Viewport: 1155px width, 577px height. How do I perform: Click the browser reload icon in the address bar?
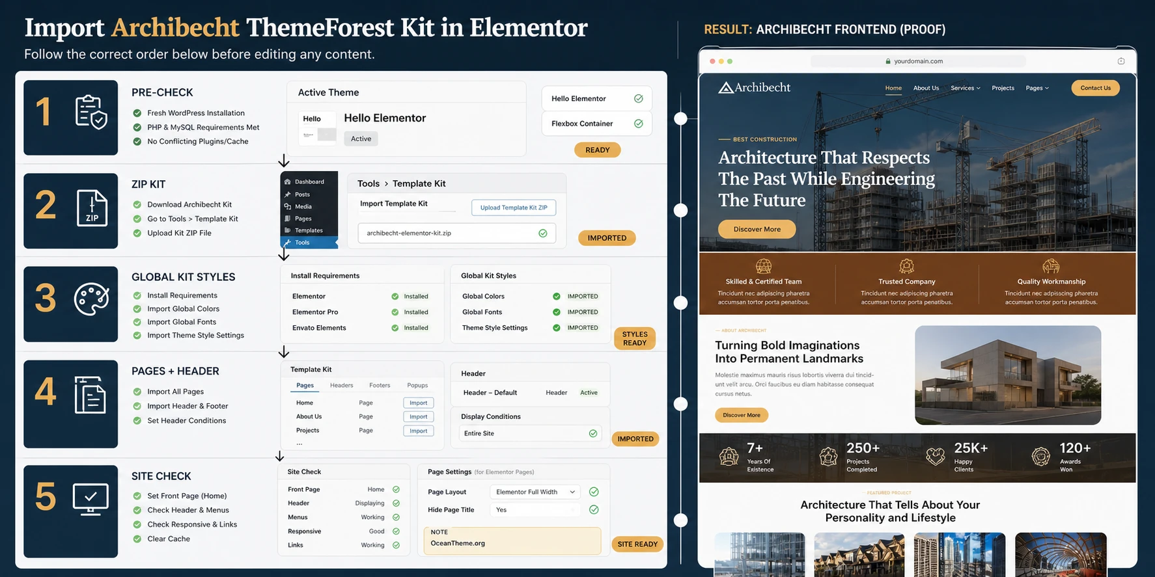coord(1121,61)
